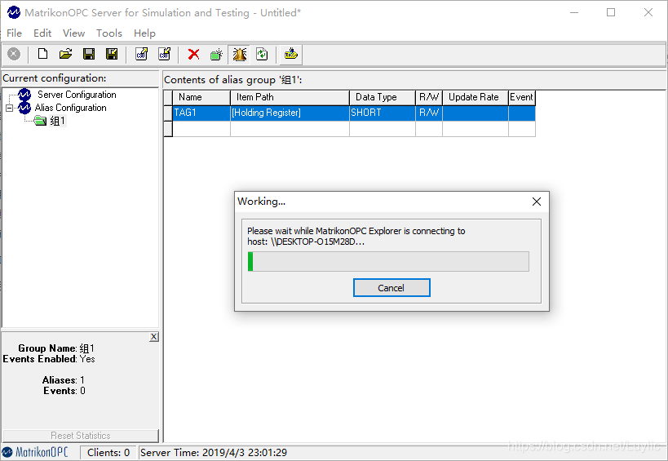This screenshot has width=668, height=461.
Task: Click the Data Type column header
Action: (x=383, y=98)
